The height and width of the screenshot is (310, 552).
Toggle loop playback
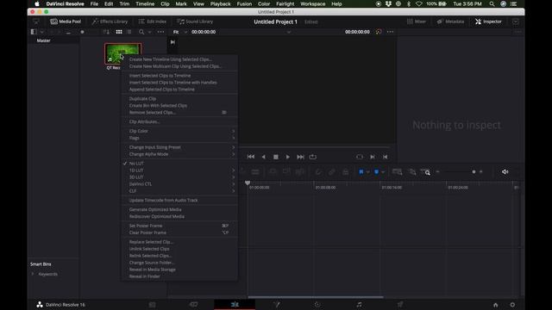pos(312,157)
